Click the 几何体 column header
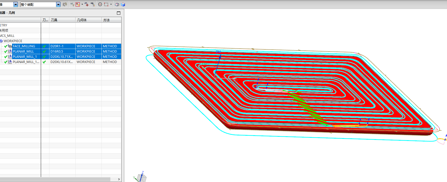This screenshot has height=182, width=447. coord(88,20)
